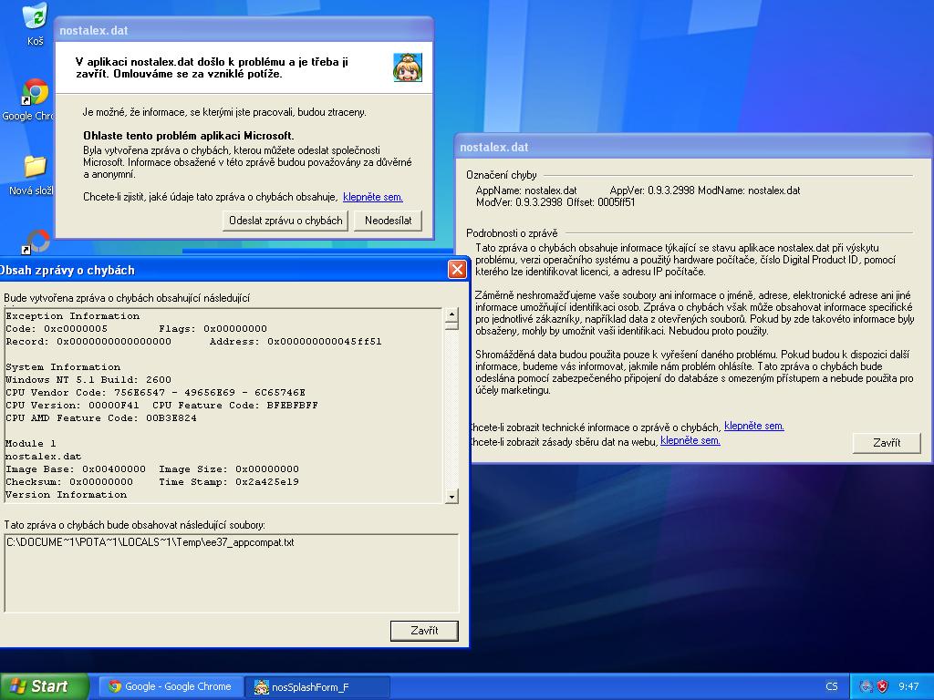Click the 'CPU AMD Feature Code: 00B3E824' line
934x700 pixels.
click(101, 418)
